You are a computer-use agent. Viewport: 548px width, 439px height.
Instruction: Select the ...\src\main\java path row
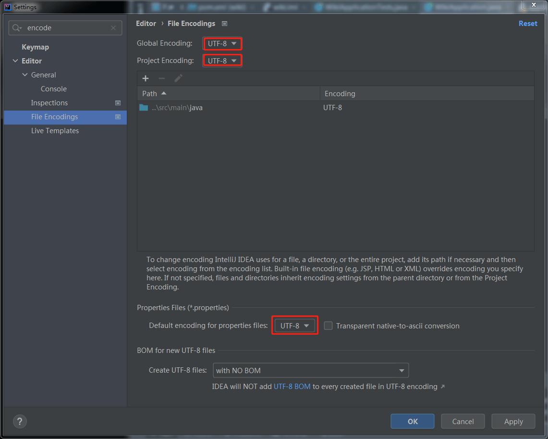tap(336, 107)
